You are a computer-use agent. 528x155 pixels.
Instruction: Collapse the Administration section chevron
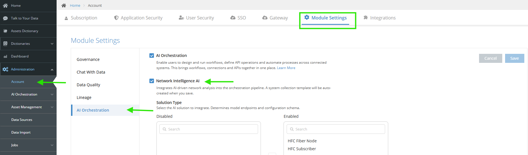[x=52, y=70]
